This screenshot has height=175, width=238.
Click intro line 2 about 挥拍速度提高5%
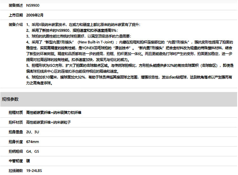(x=72, y=31)
